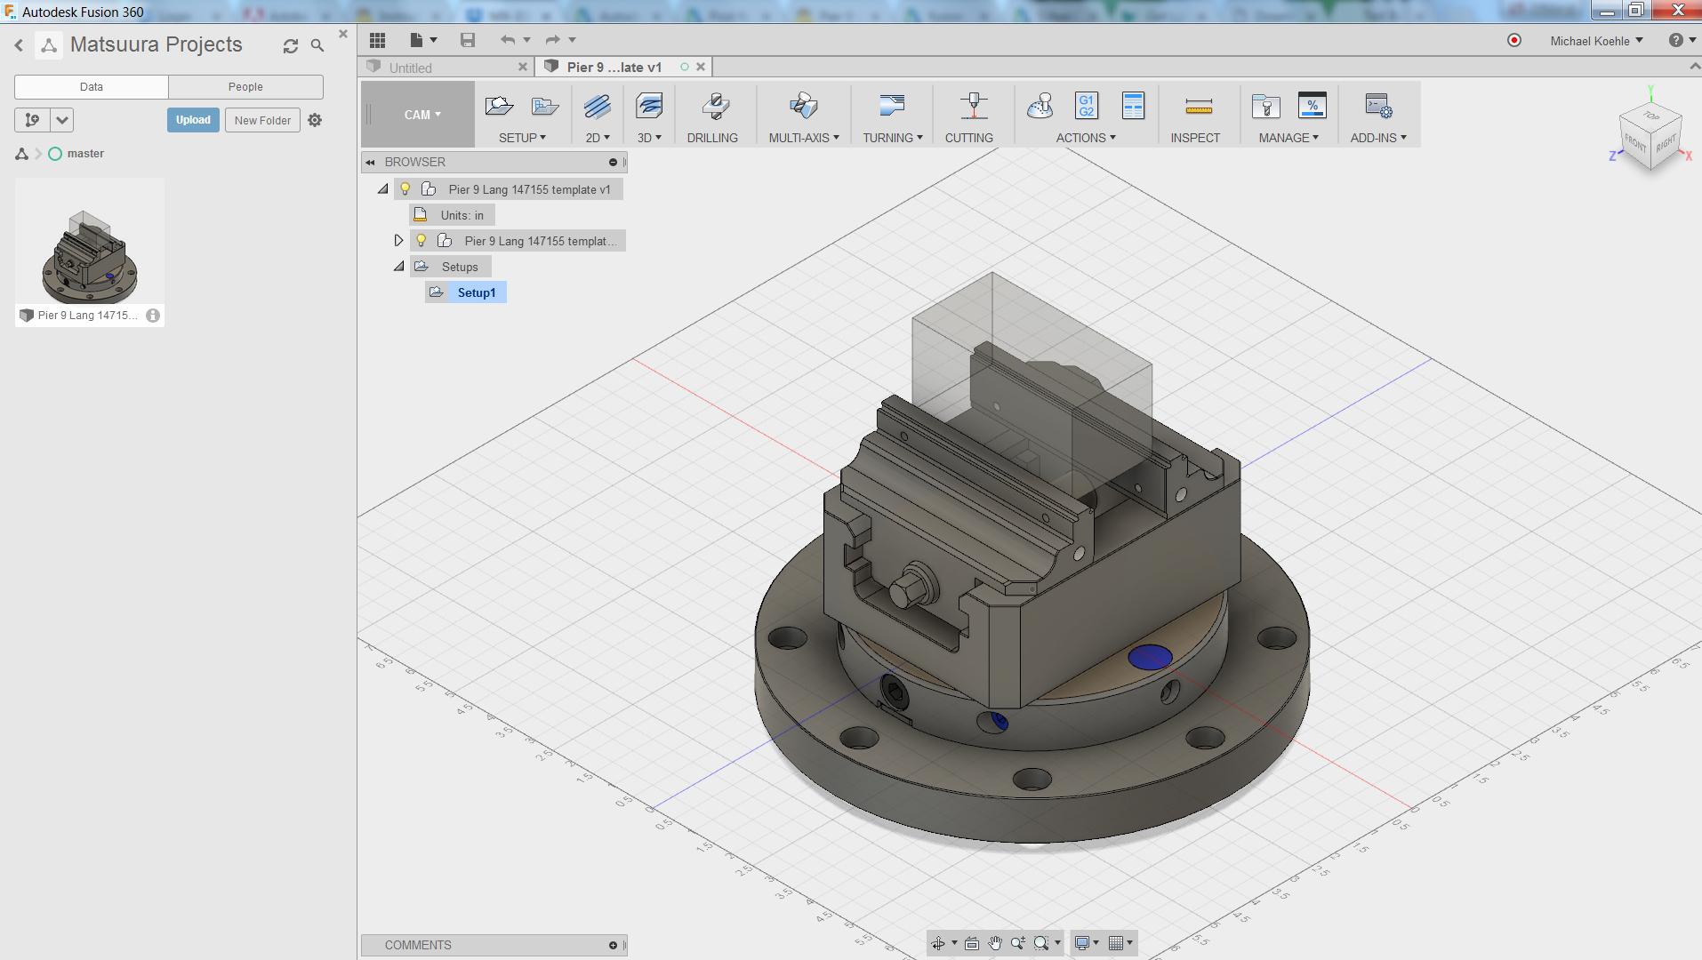Click the New Folder button
Viewport: 1702px width, 960px height.
[x=262, y=120]
